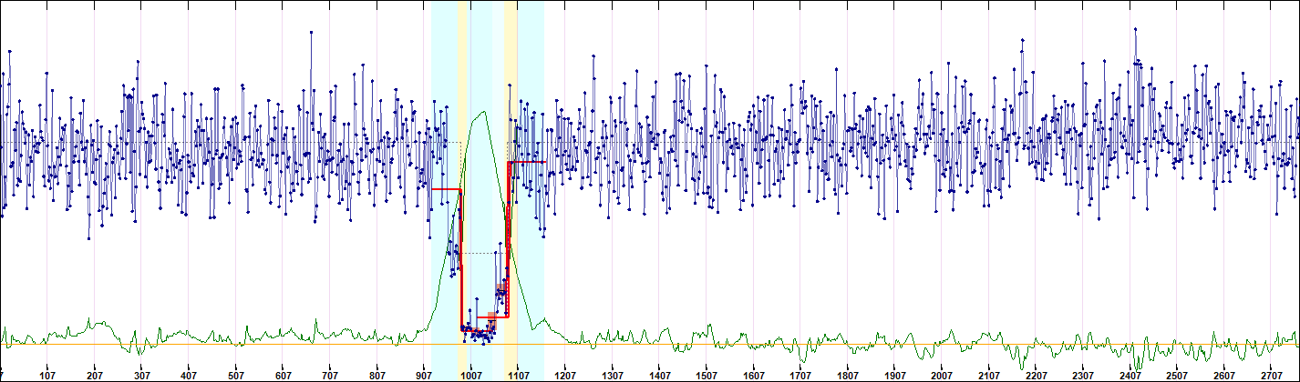Click the x-axis label 2307
The height and width of the screenshot is (382, 1300).
[1081, 375]
